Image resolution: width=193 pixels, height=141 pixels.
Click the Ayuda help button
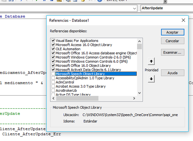click(172, 73)
